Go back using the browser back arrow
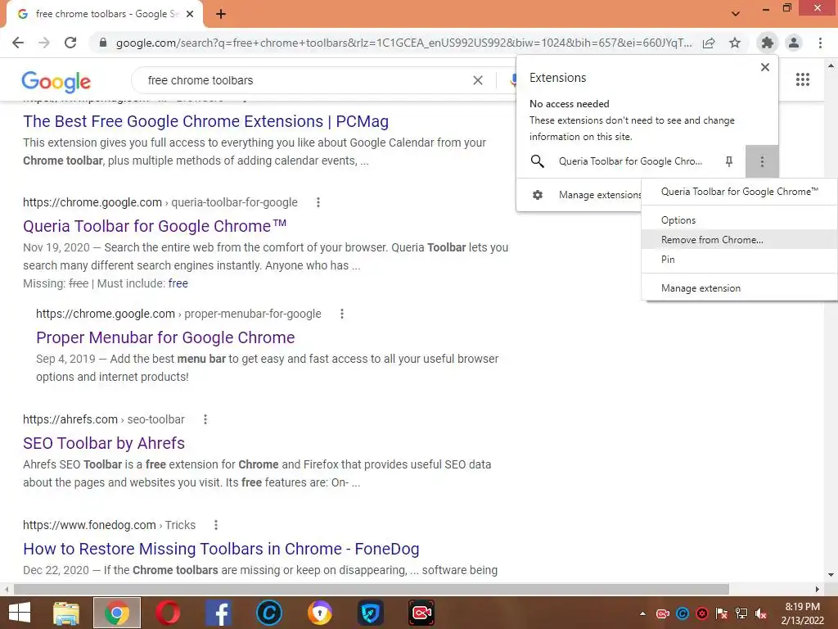The height and width of the screenshot is (629, 838). (18, 43)
